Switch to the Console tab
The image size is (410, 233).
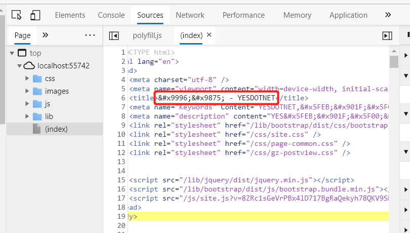(x=111, y=15)
